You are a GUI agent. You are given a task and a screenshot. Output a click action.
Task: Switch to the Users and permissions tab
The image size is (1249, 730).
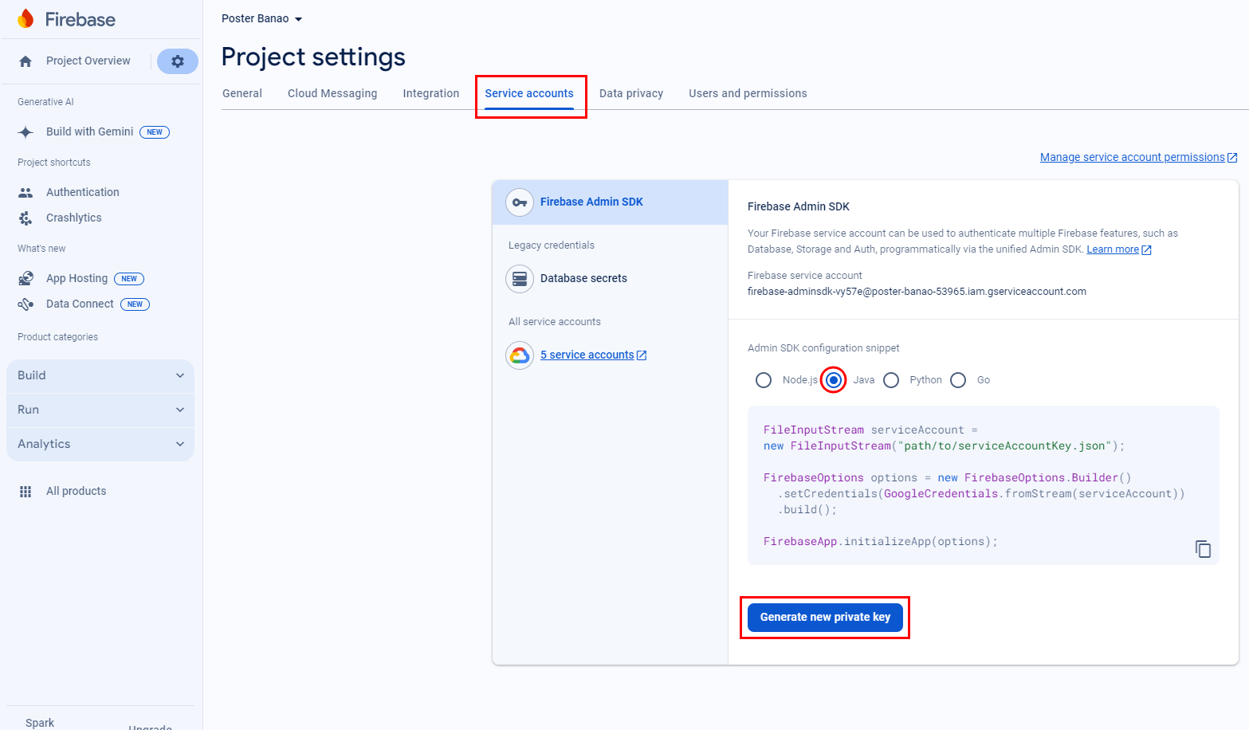tap(748, 93)
